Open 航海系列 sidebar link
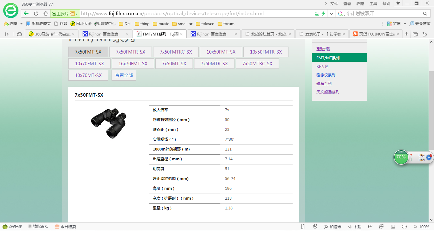434x231 pixels. click(324, 84)
